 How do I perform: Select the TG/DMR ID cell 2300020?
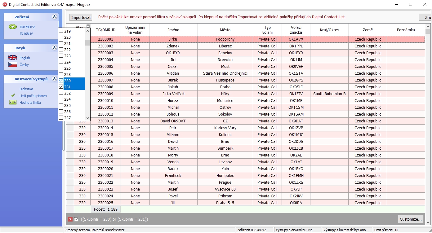105,169
